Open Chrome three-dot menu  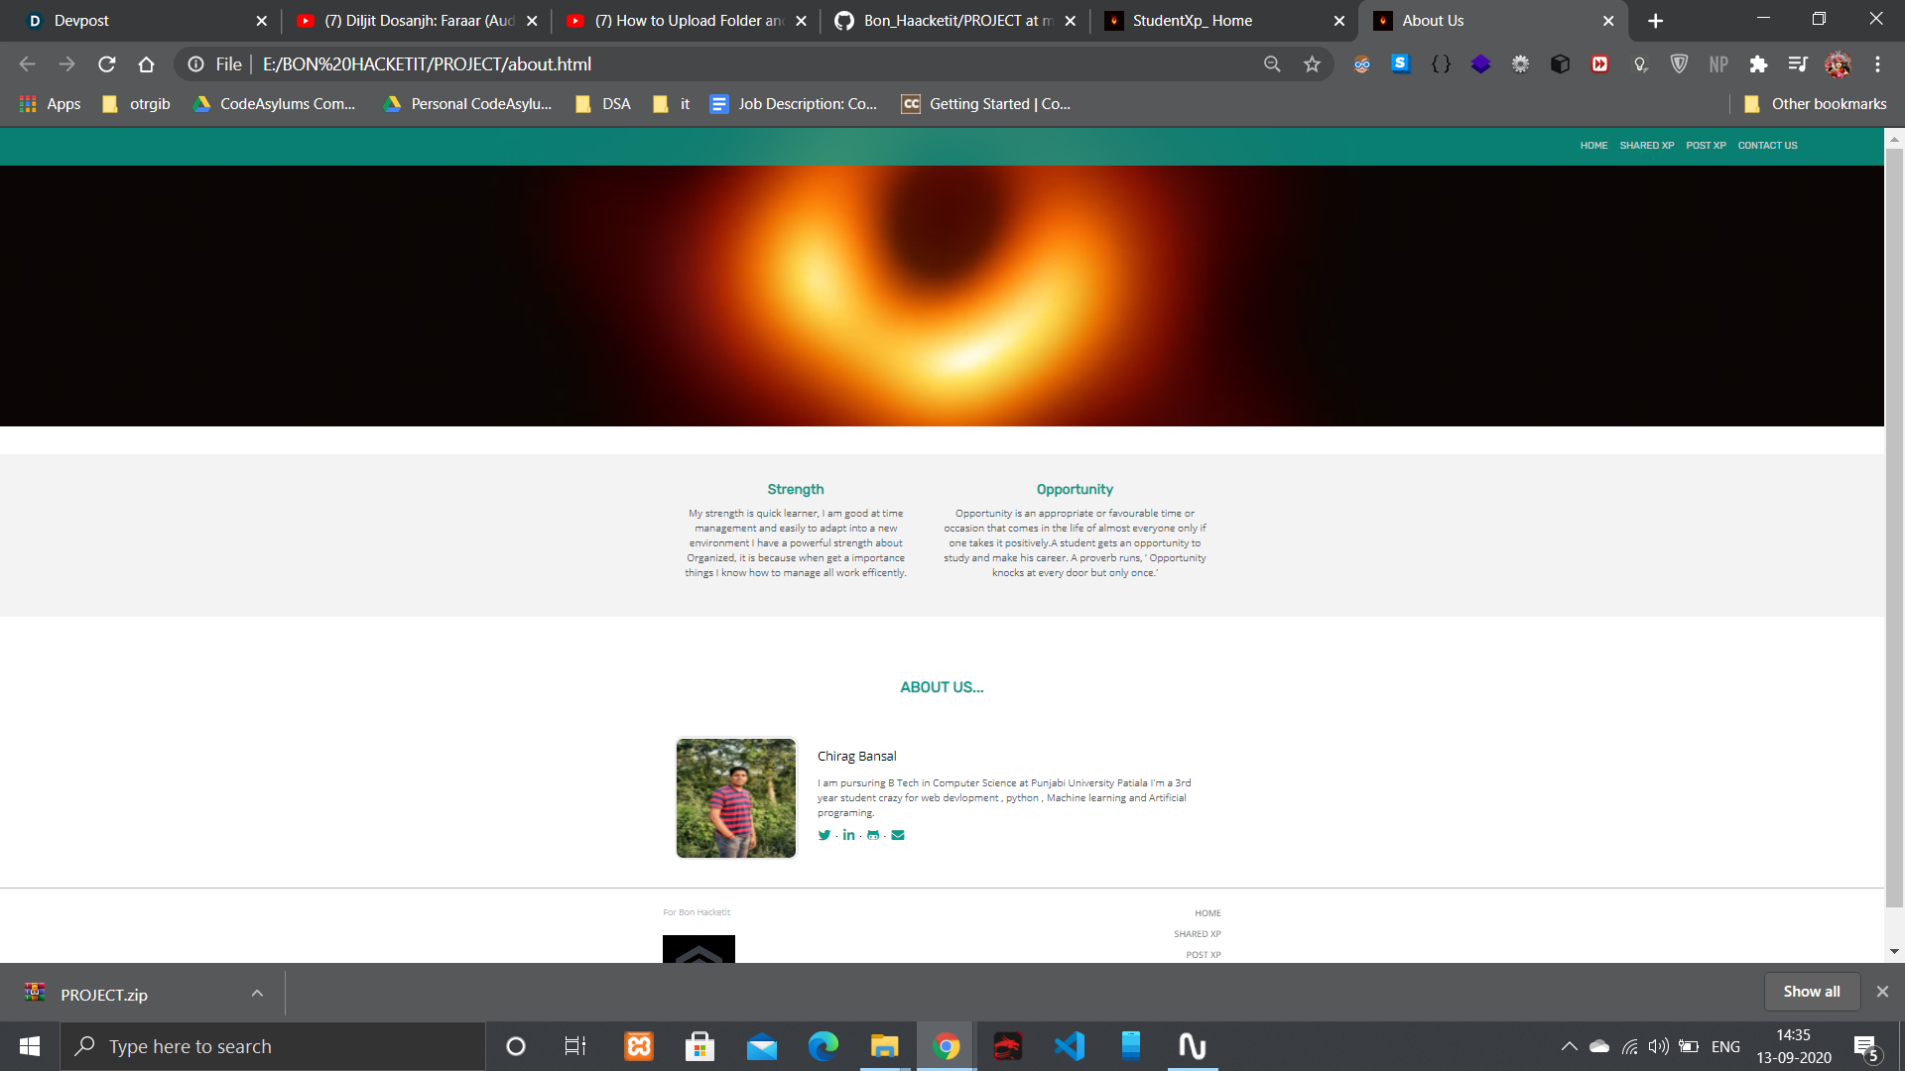pos(1877,64)
